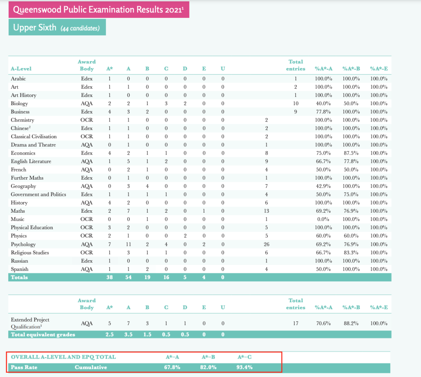
Task: Select the 1.5 equivalent B grades value
Action: pos(147,335)
